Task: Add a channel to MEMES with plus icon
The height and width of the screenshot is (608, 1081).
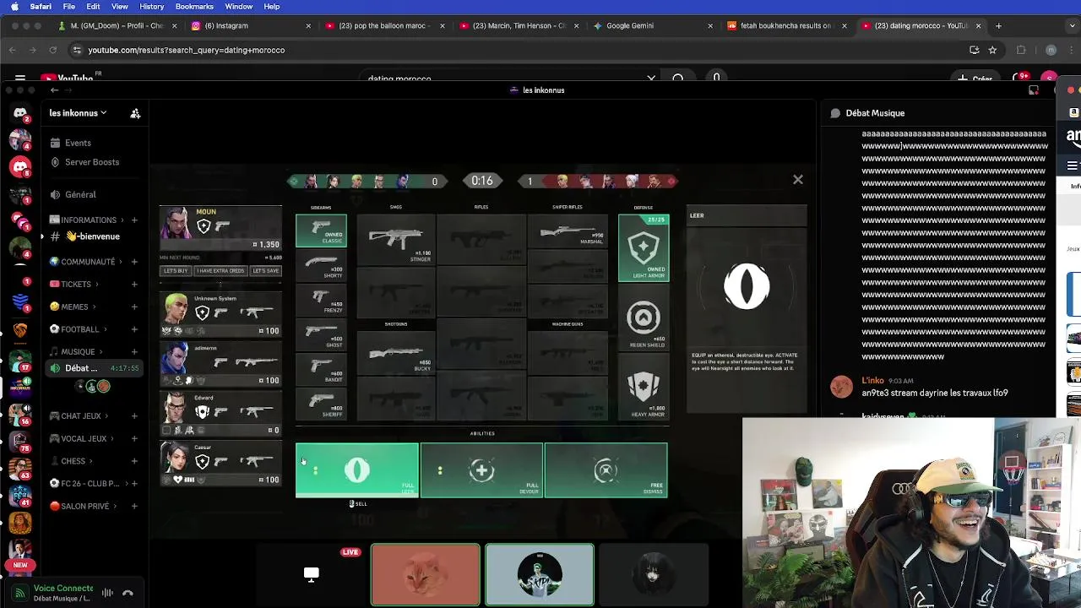Action: click(134, 307)
